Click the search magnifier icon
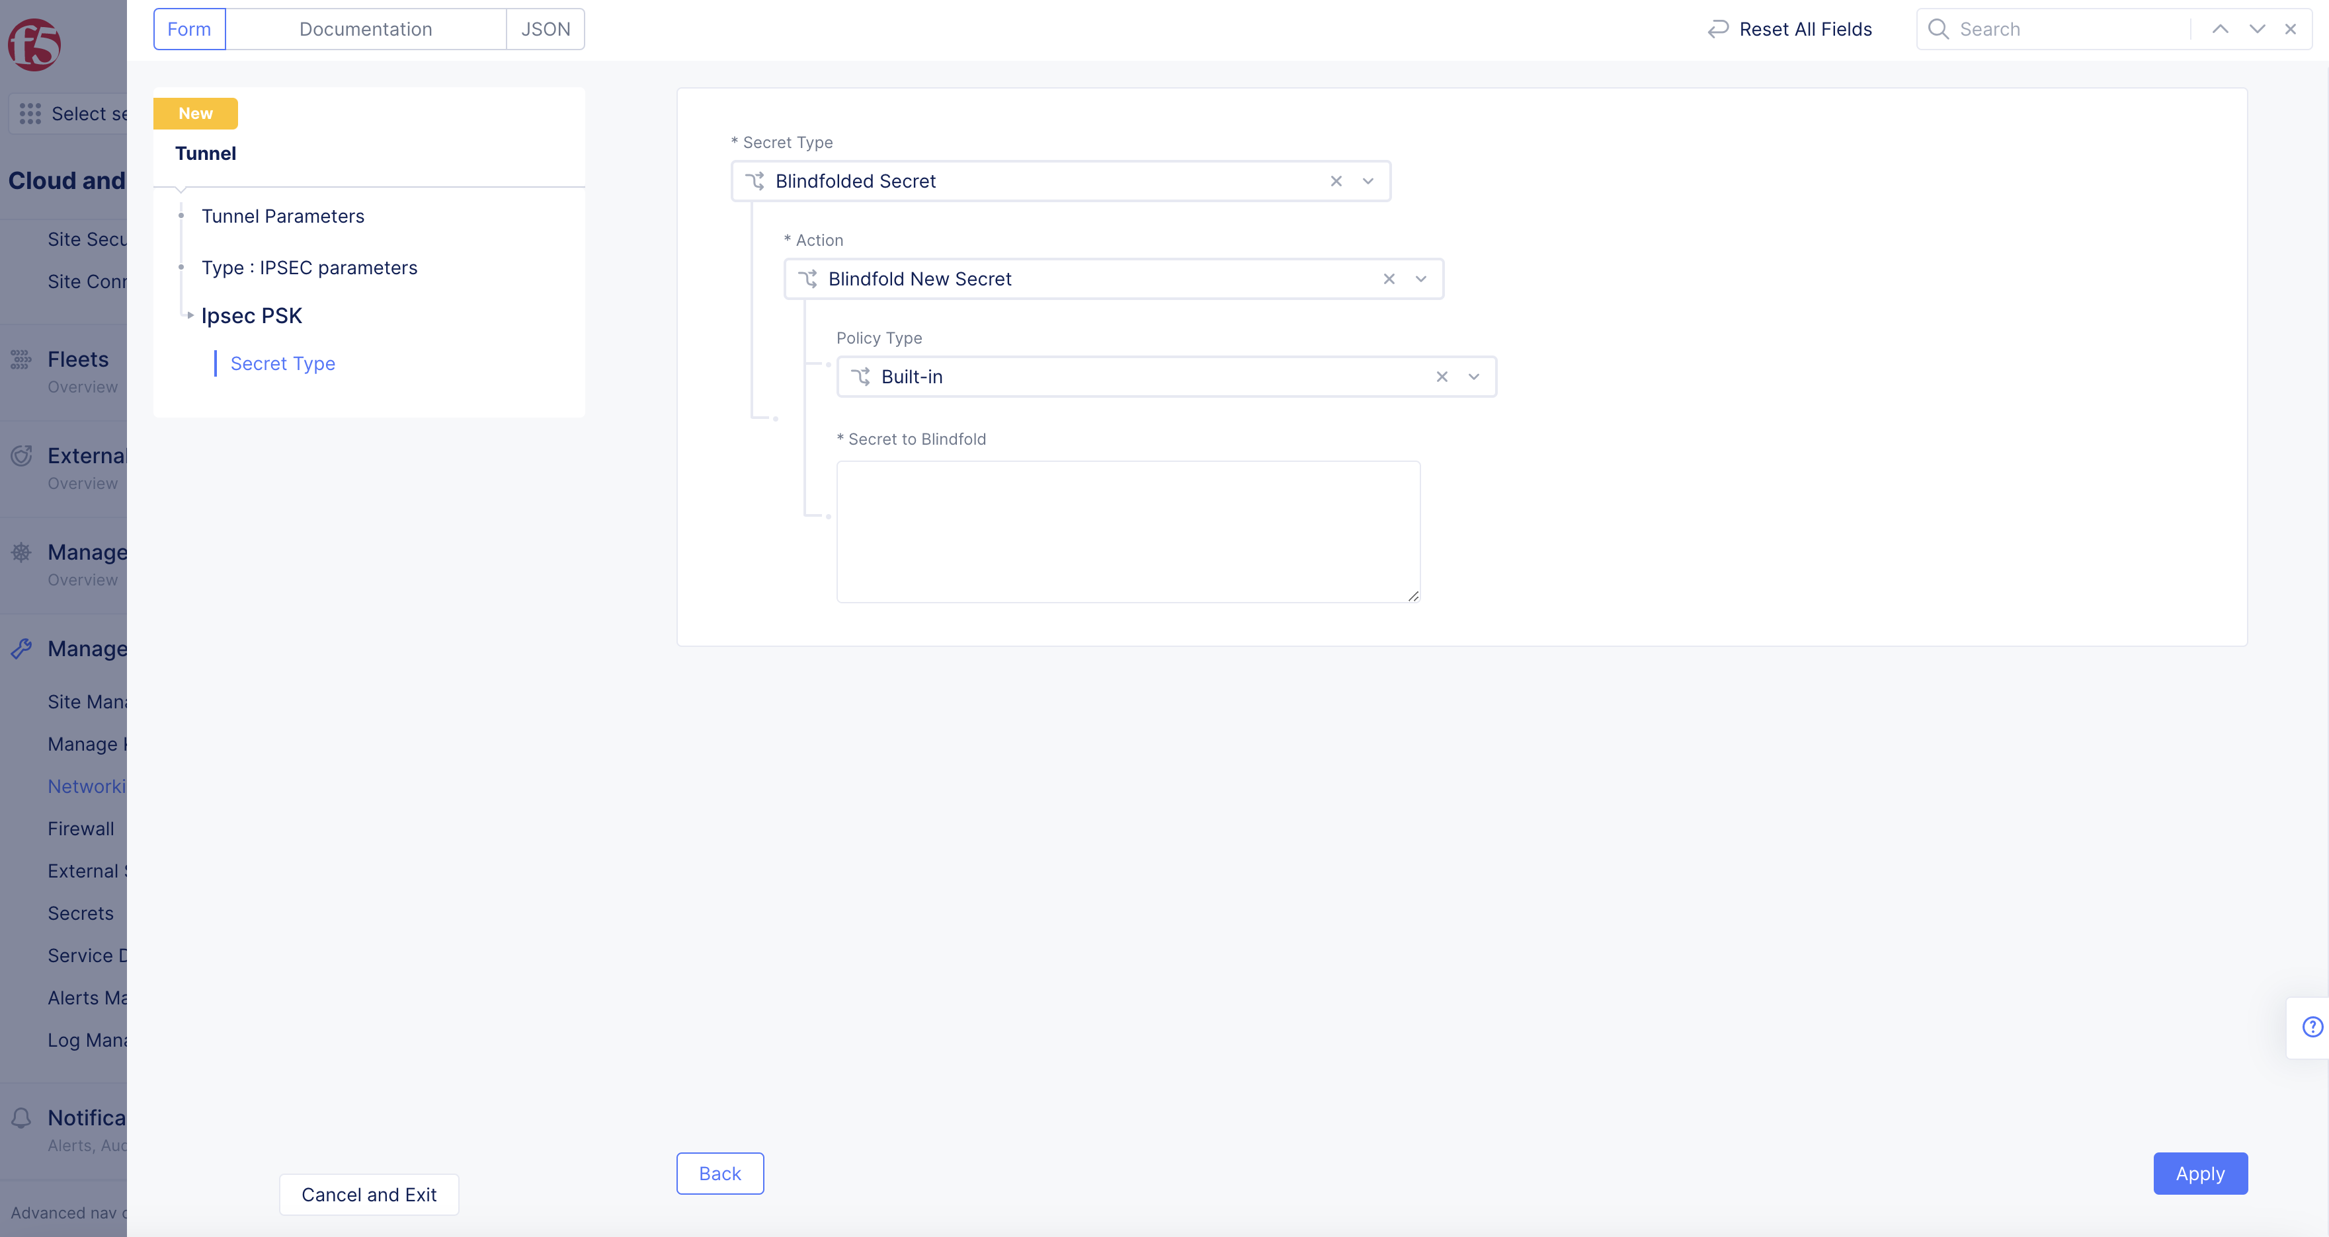2329x1237 pixels. point(1938,29)
